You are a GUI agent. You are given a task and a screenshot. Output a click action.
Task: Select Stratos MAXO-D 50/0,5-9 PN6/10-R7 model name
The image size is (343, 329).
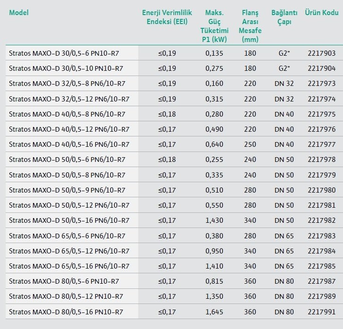point(67,190)
